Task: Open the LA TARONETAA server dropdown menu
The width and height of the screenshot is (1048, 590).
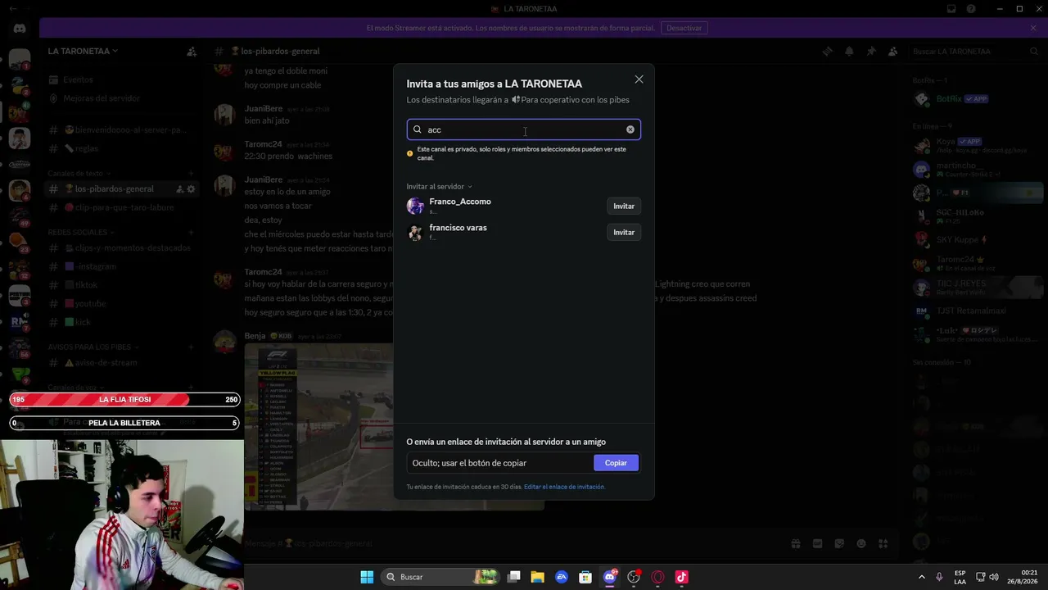Action: 83,51
